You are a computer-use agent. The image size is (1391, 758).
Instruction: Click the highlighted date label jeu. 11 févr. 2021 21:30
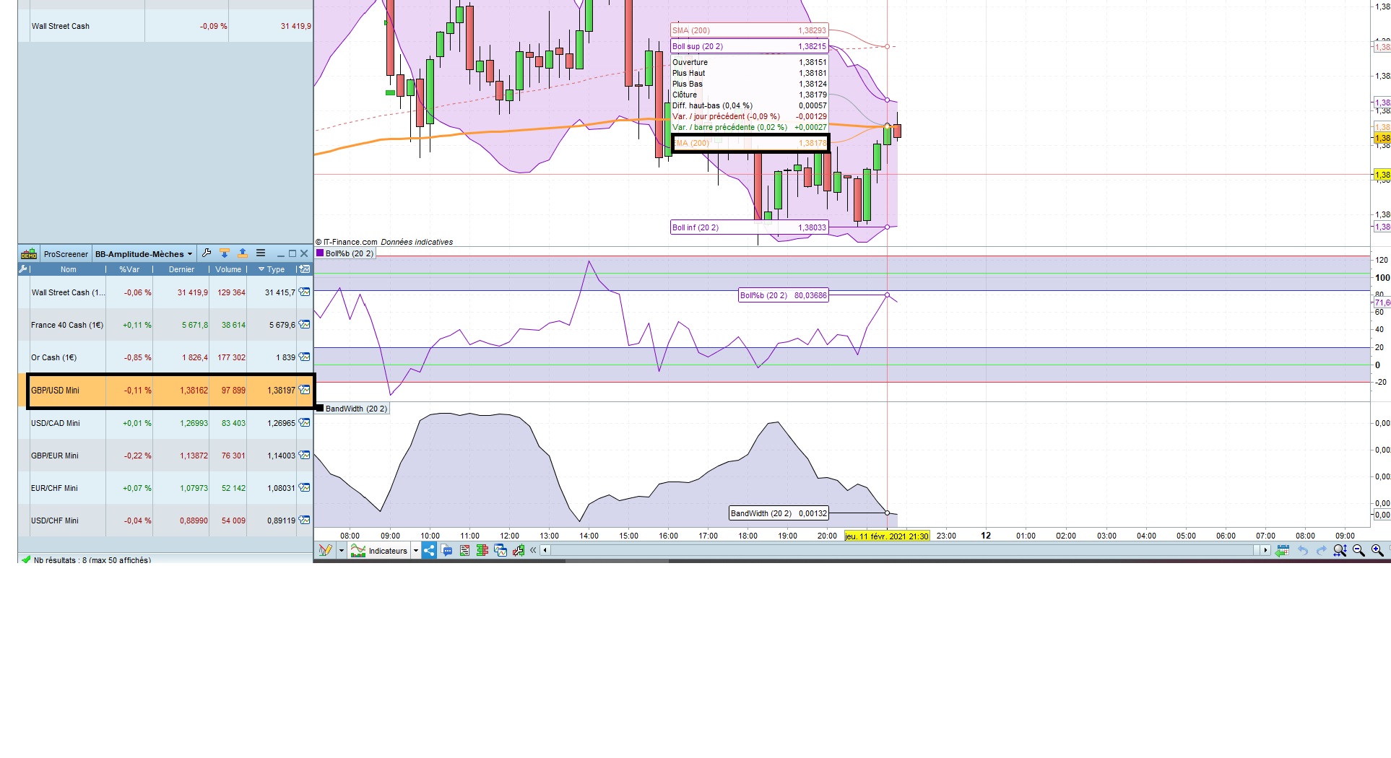[x=887, y=536]
